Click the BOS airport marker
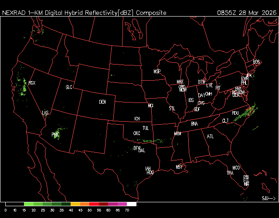 pos(256,62)
